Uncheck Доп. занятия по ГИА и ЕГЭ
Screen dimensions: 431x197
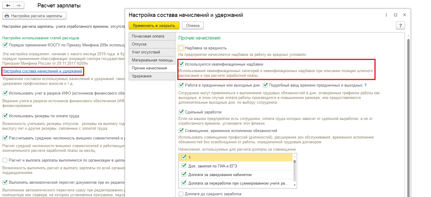click(x=183, y=166)
